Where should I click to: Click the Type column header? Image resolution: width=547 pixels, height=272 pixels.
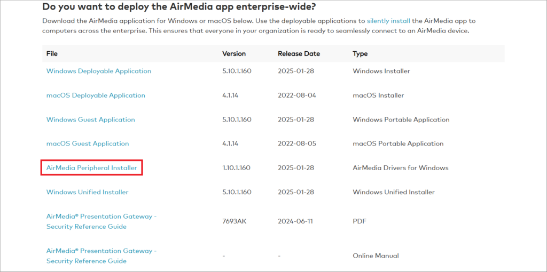(x=360, y=54)
